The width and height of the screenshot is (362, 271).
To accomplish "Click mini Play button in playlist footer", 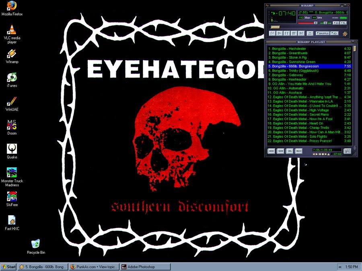I will [x=317, y=154].
